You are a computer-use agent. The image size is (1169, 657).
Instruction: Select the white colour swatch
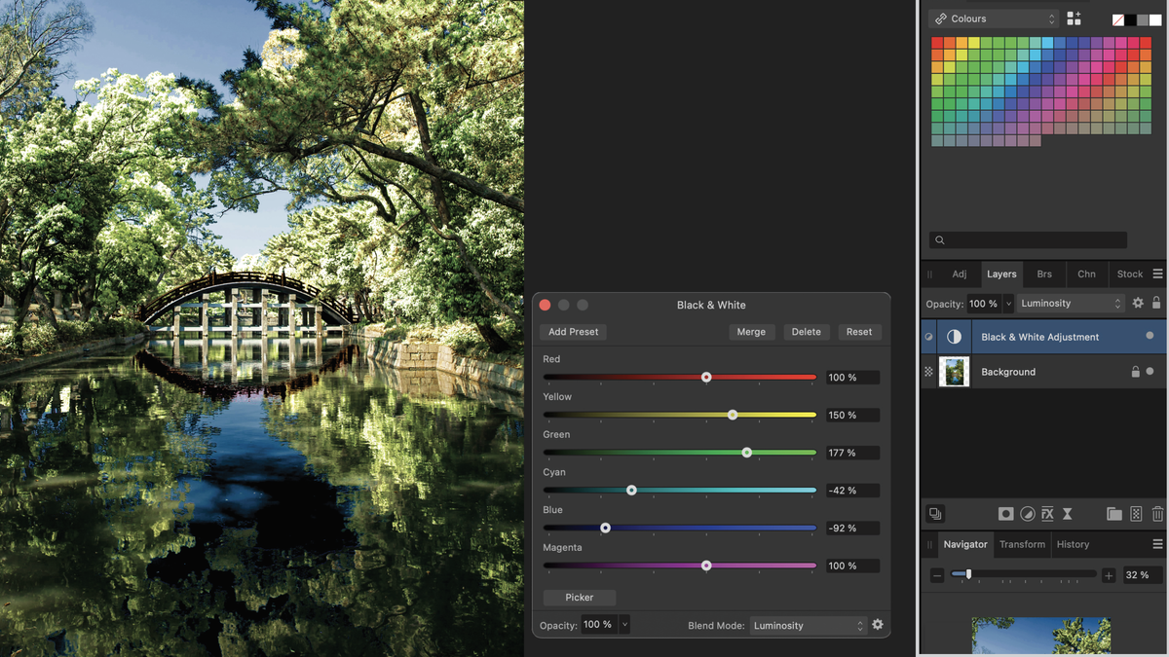(1155, 19)
